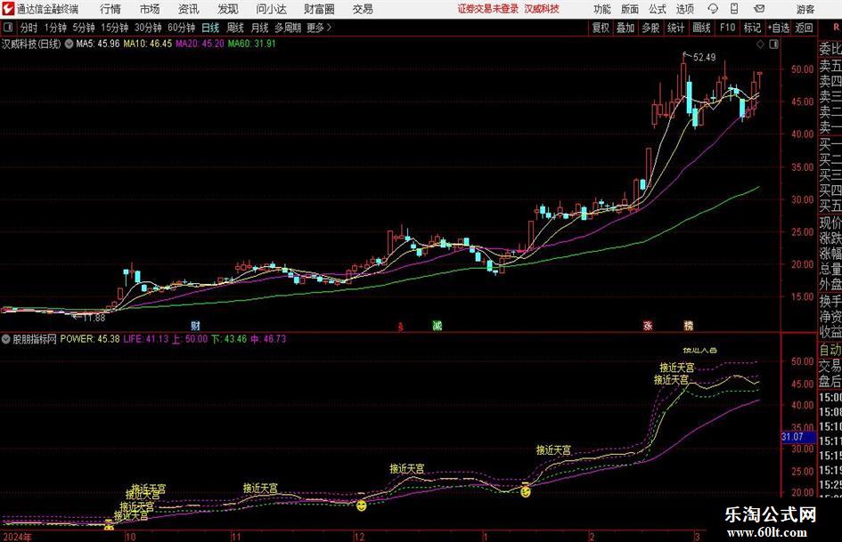842x542 pixels.
Task: Expand the 更多 periods chevron
Action: pyautogui.click(x=319, y=28)
